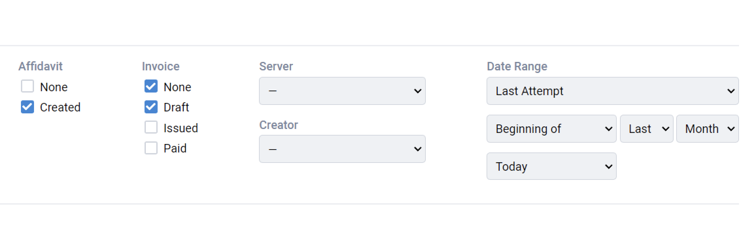The height and width of the screenshot is (230, 756).
Task: Open the Beginning of dropdown
Action: [551, 129]
